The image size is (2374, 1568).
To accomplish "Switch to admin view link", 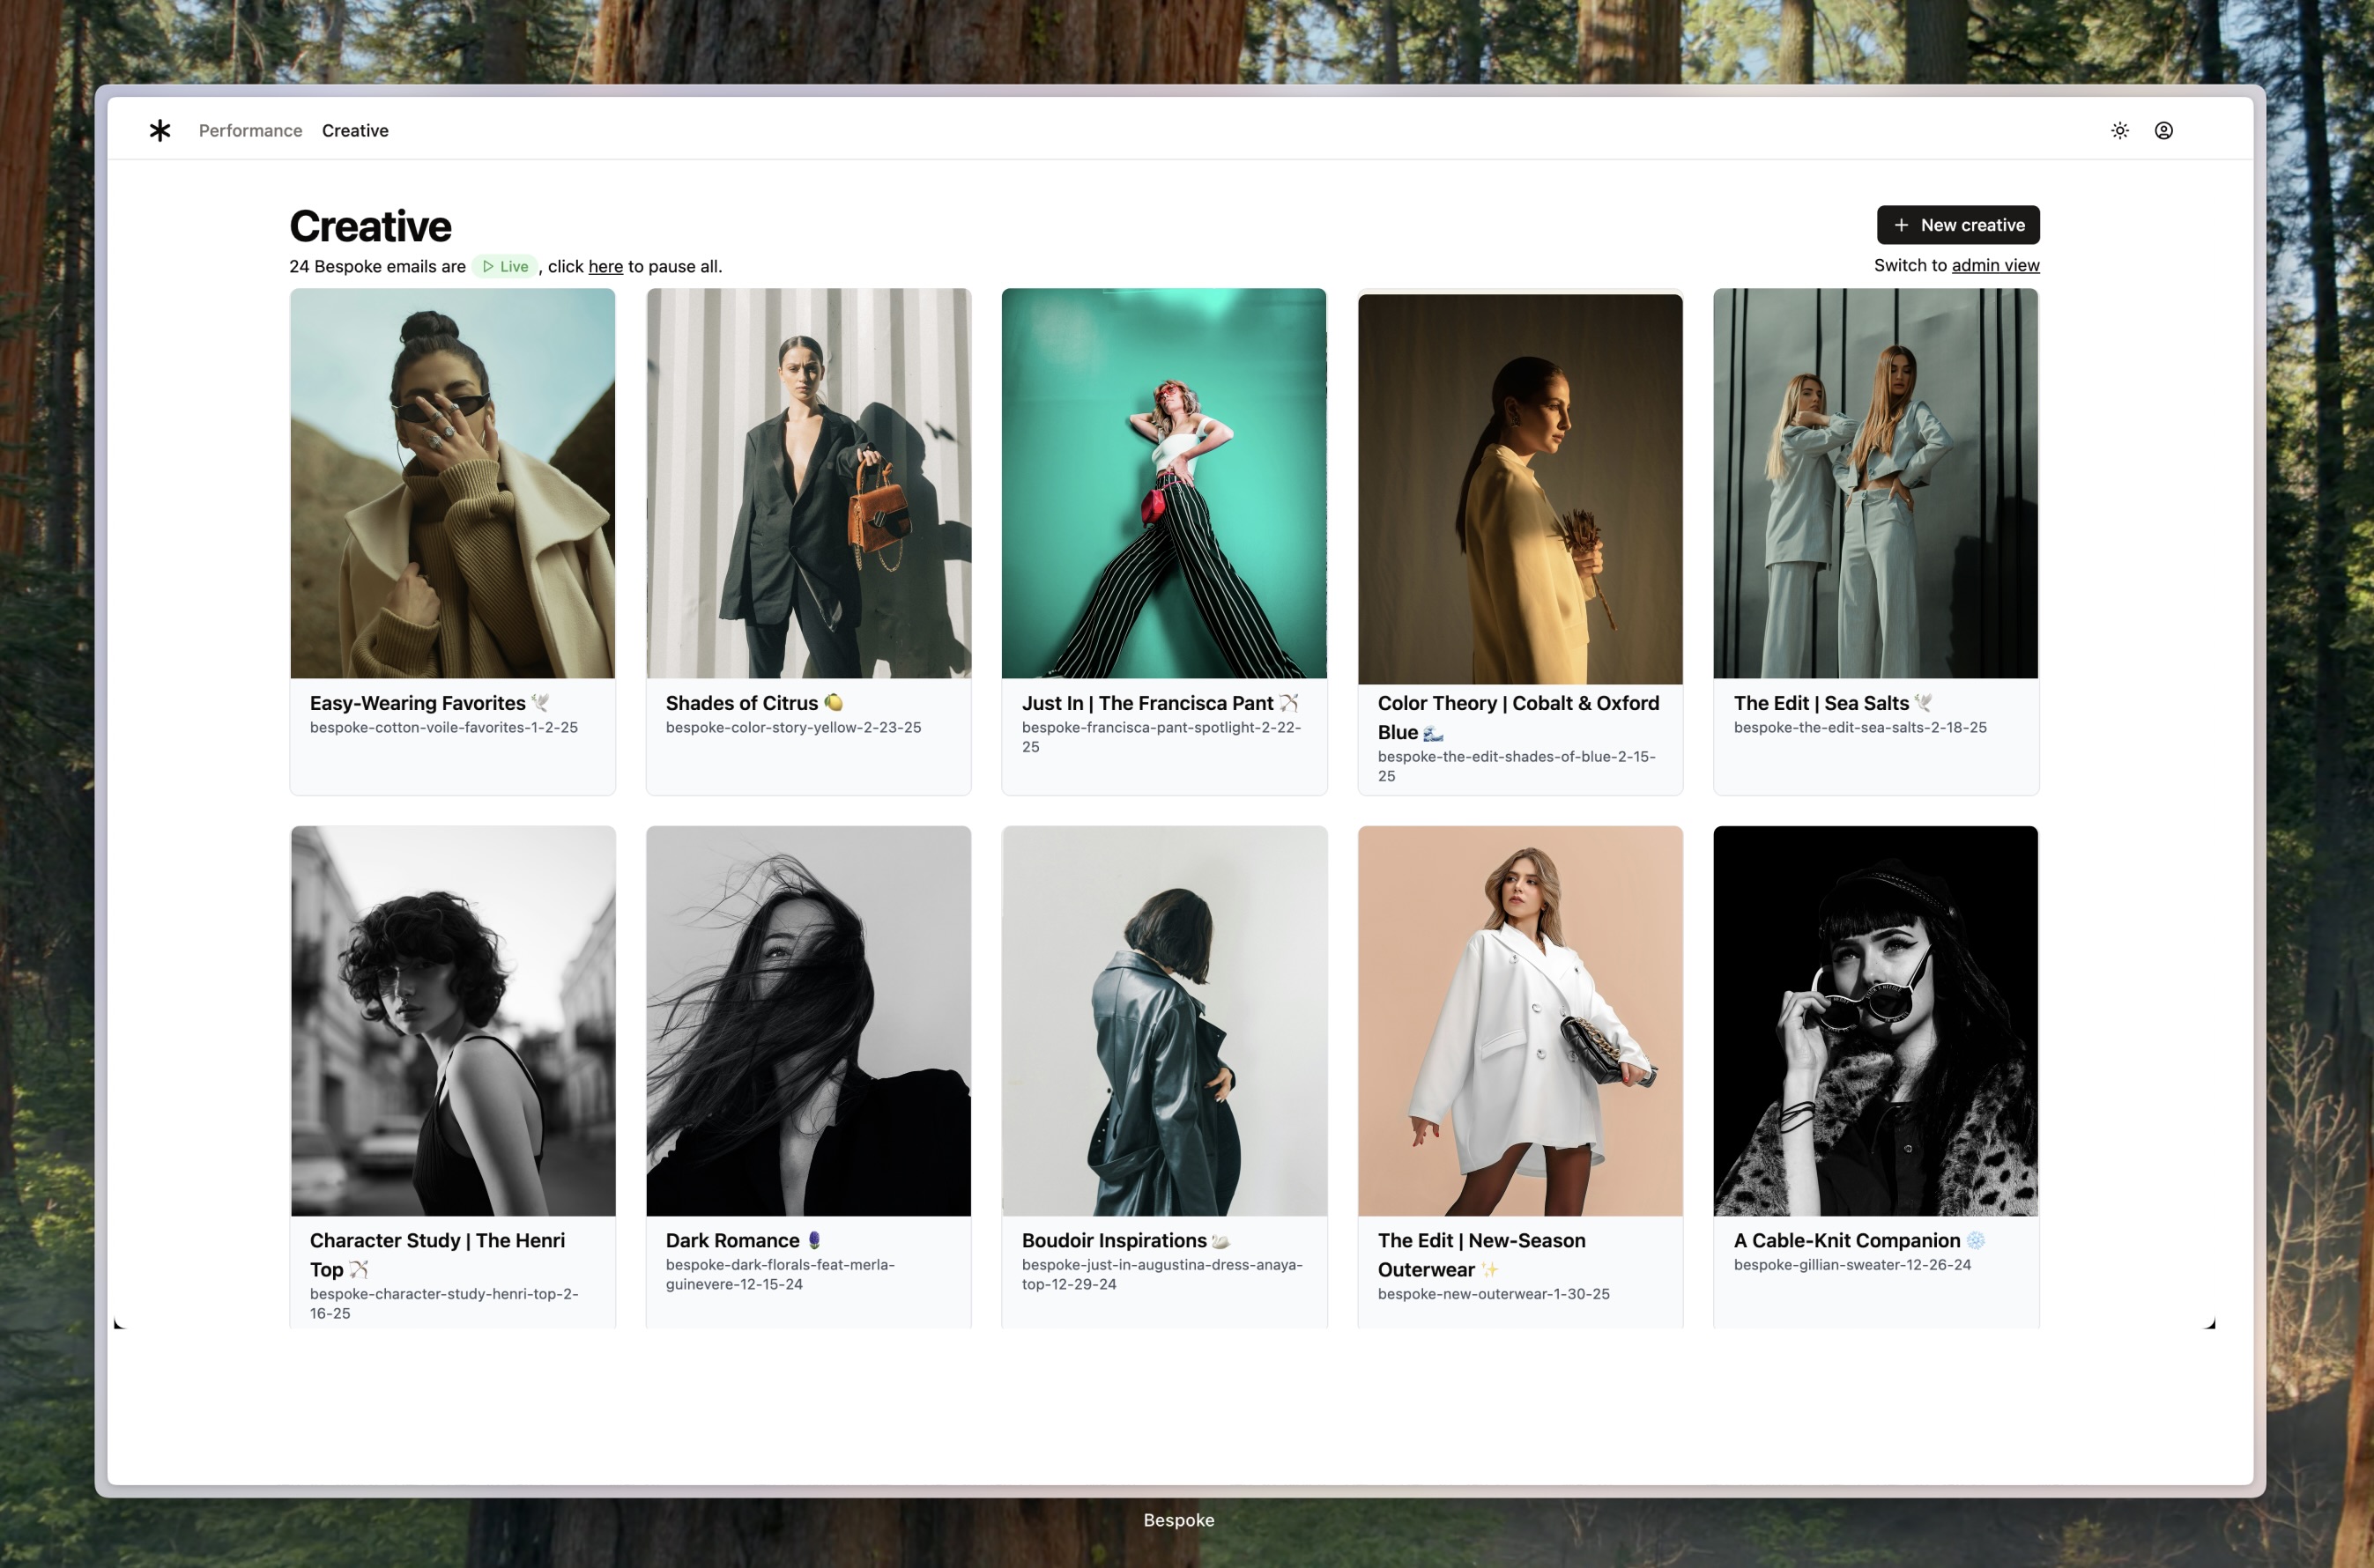I will pyautogui.click(x=1995, y=265).
